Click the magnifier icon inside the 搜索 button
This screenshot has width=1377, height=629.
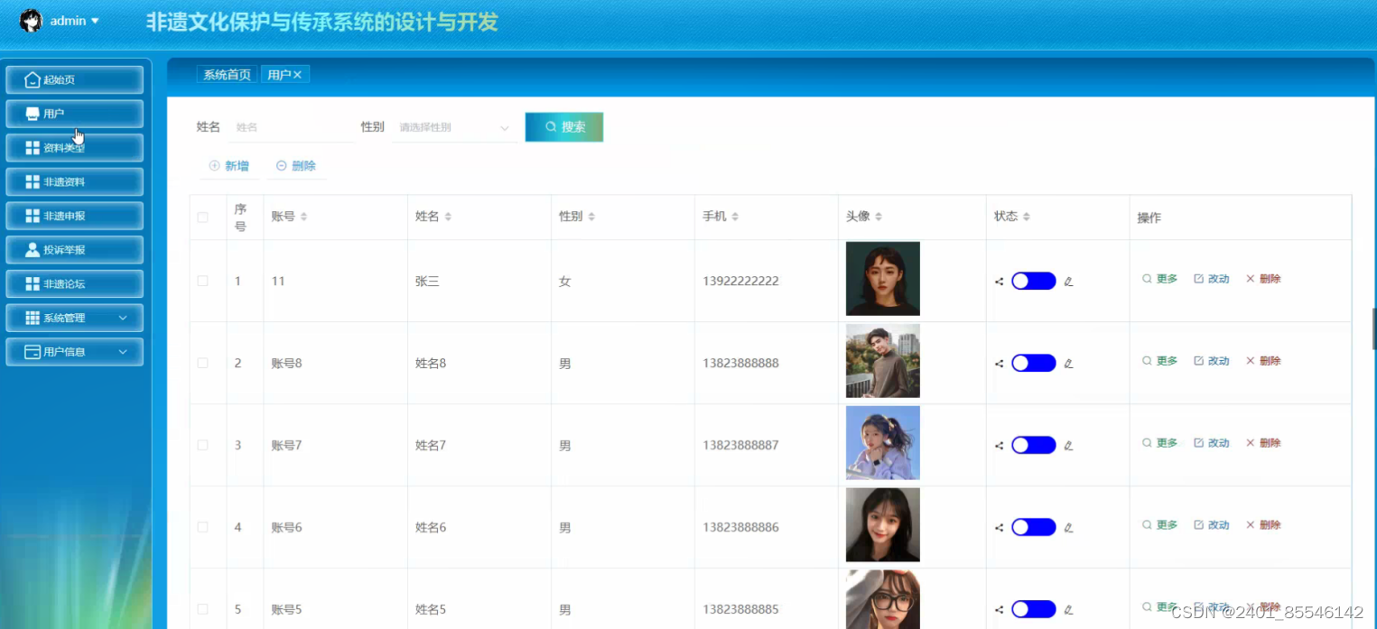point(549,127)
